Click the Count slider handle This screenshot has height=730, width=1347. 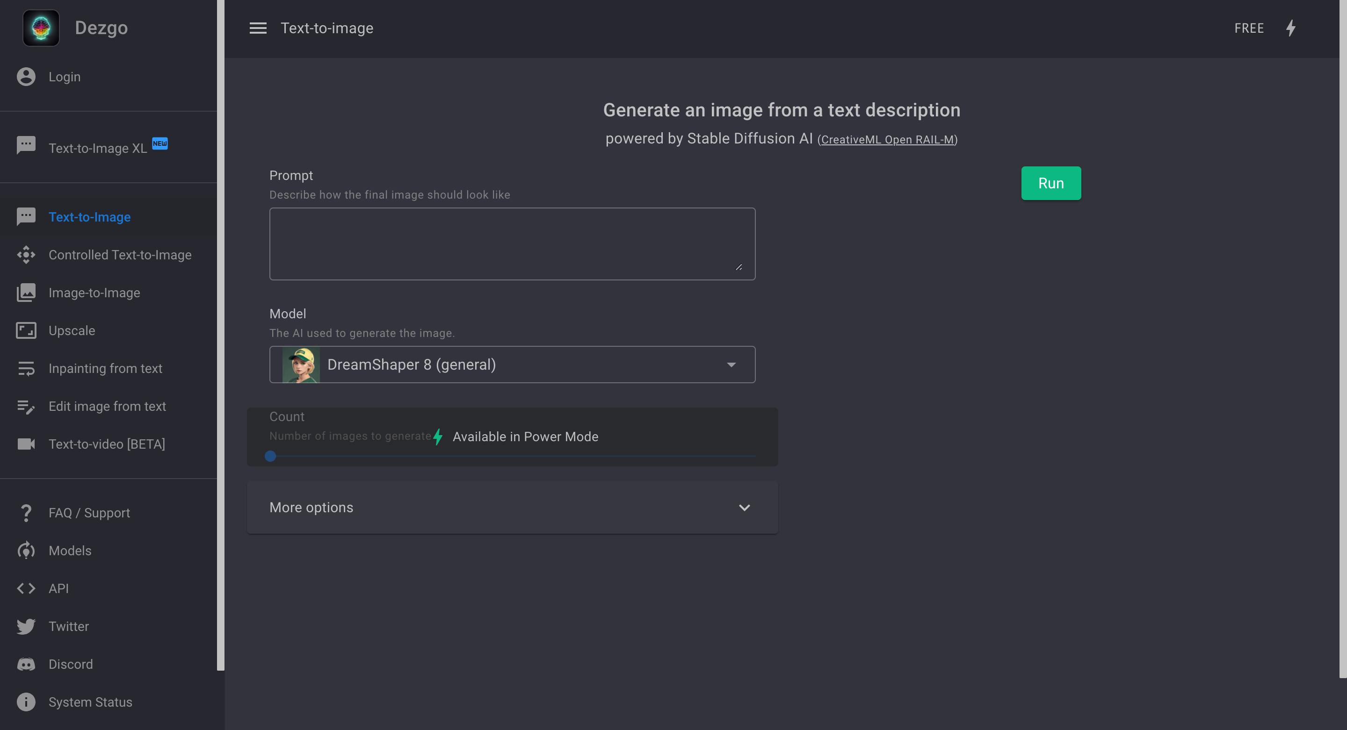point(270,456)
